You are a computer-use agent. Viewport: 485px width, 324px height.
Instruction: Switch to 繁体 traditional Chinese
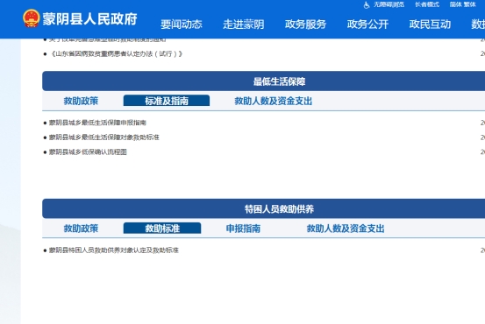[x=469, y=4]
